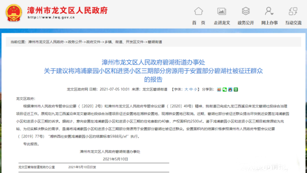Image resolution: width=307 pixels, height=173 pixels.
Task: Share article to QQ
Action: pyautogui.click(x=230, y=90)
